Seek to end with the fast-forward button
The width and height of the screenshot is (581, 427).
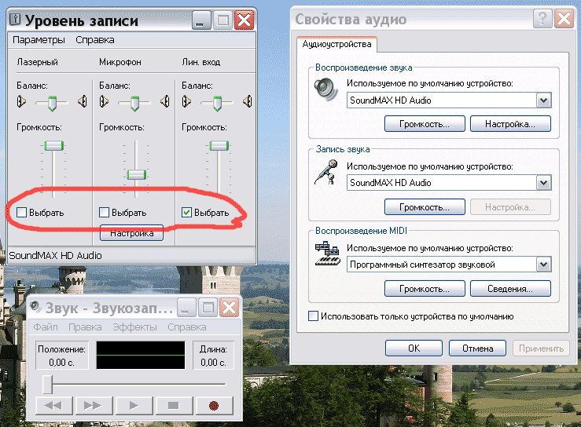[x=93, y=405]
